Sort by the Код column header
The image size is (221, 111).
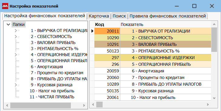point(107,24)
